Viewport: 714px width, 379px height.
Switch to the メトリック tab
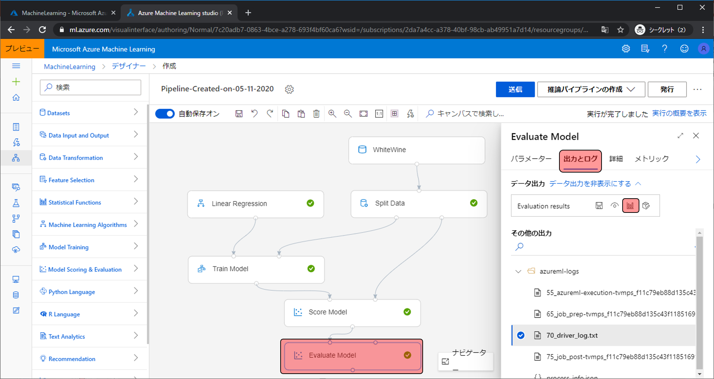tap(652, 159)
